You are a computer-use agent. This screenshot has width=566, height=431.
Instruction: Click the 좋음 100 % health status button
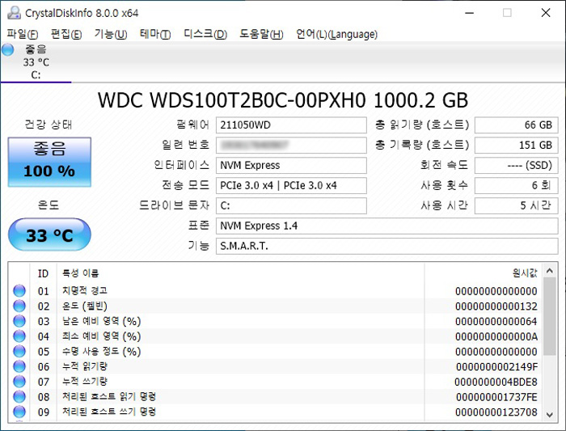click(x=49, y=162)
